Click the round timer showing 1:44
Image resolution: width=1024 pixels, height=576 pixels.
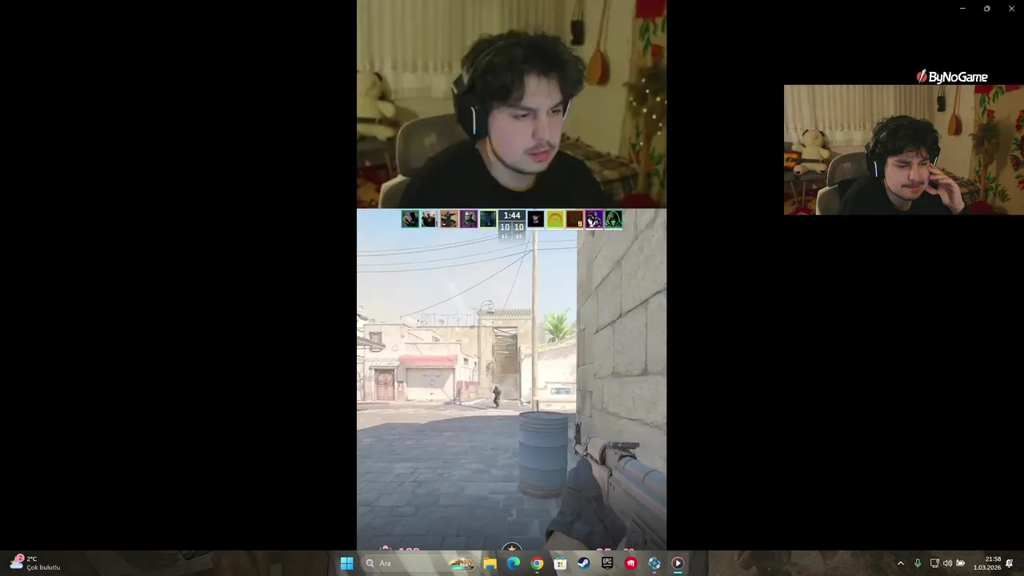pyautogui.click(x=512, y=215)
